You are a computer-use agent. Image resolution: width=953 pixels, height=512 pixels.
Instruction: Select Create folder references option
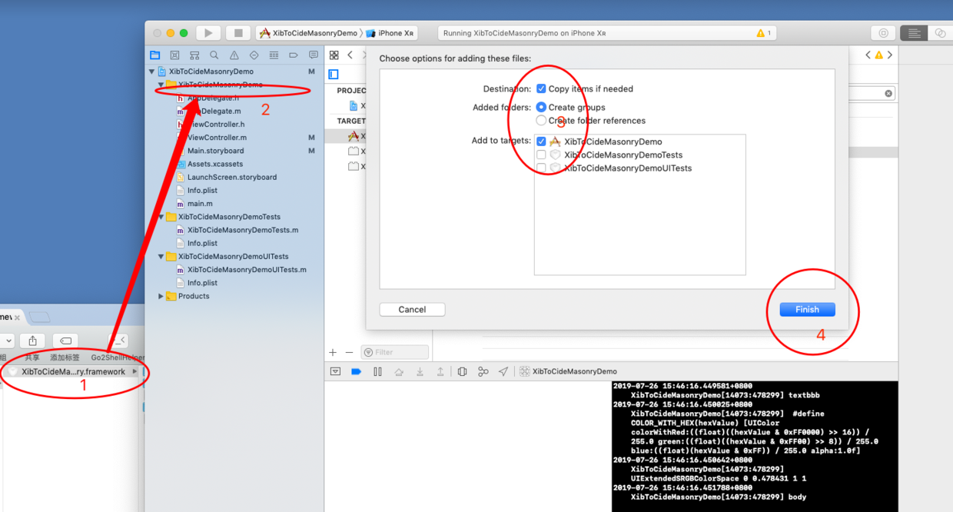point(541,121)
